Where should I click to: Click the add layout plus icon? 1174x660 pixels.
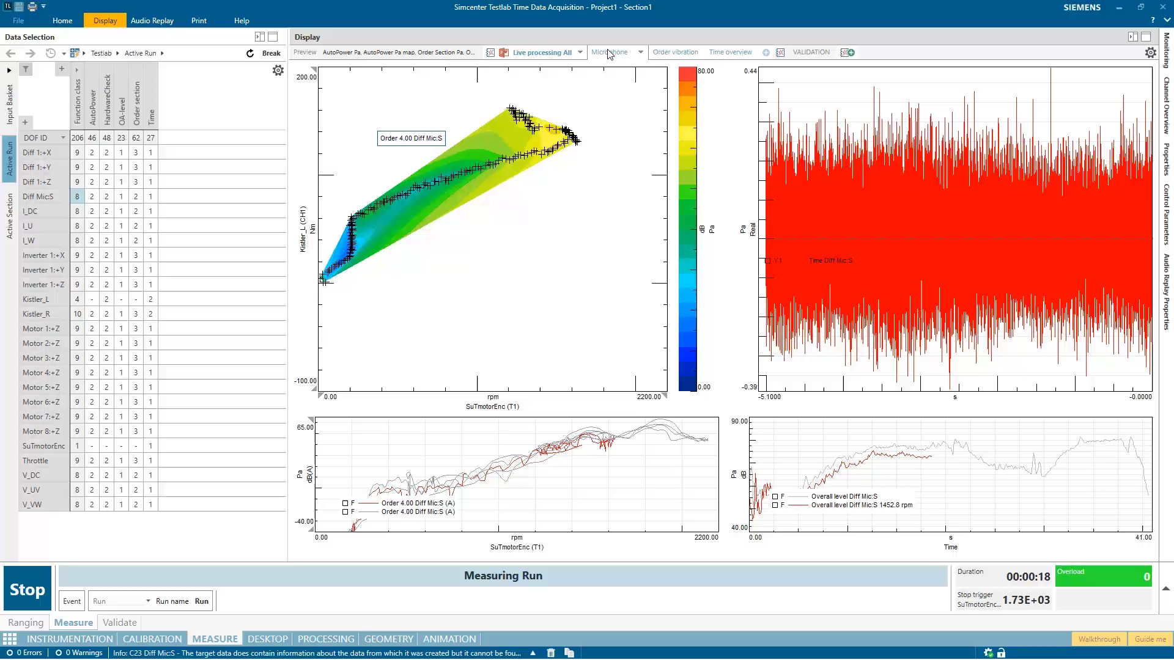click(766, 53)
